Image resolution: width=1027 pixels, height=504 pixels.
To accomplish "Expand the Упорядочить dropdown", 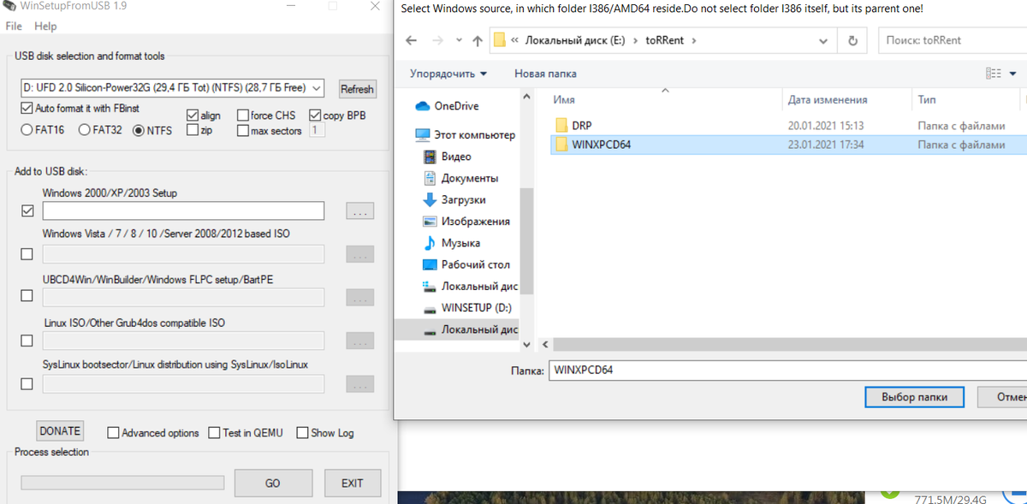I will [448, 74].
